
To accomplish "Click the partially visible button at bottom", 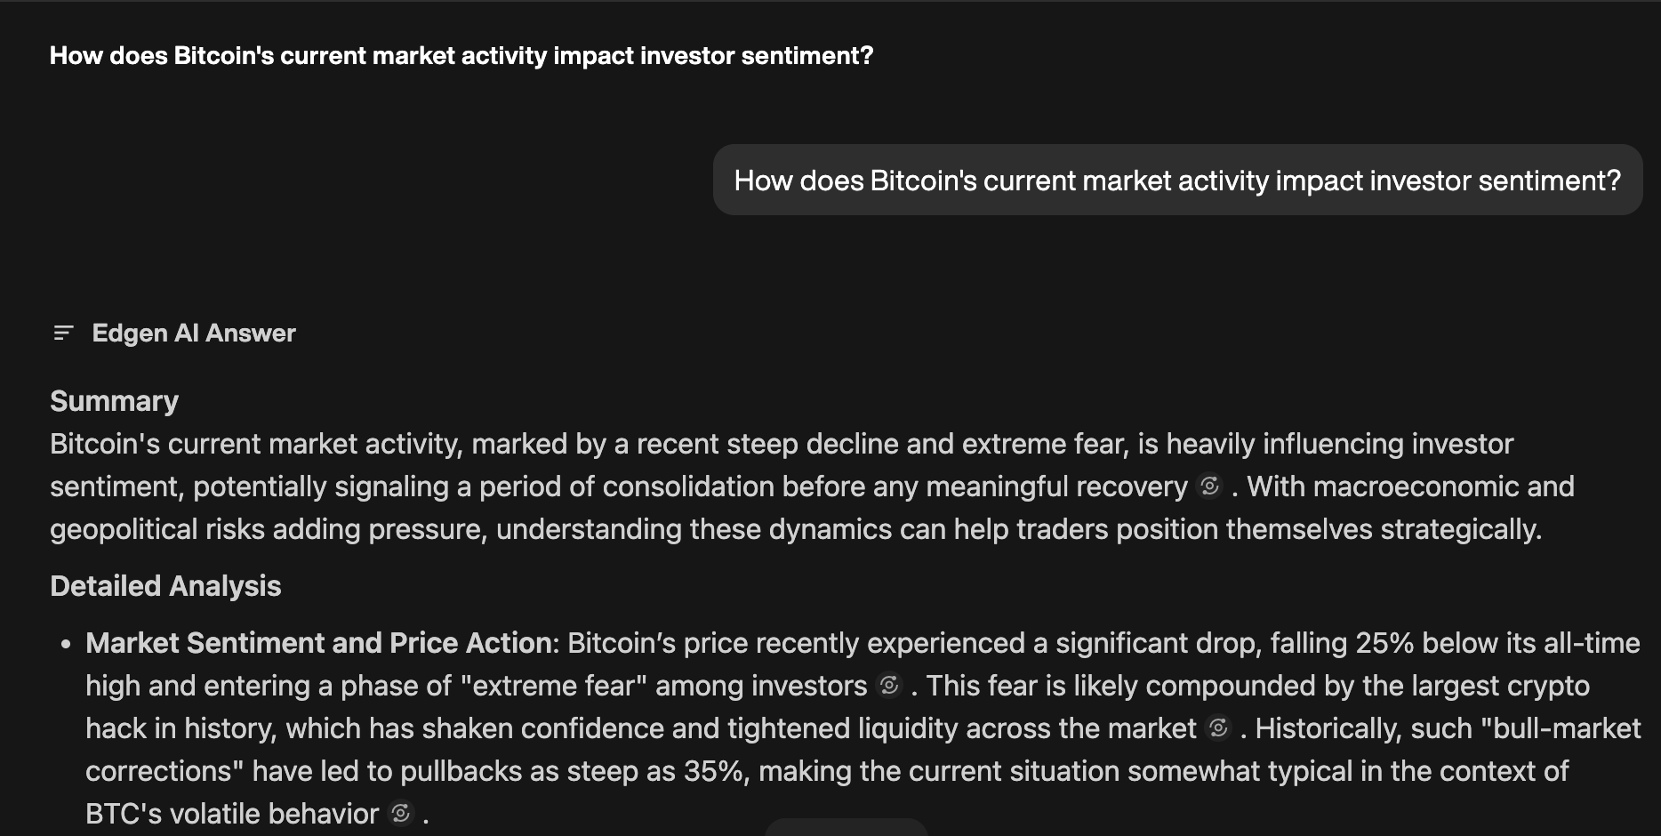I will click(846, 828).
